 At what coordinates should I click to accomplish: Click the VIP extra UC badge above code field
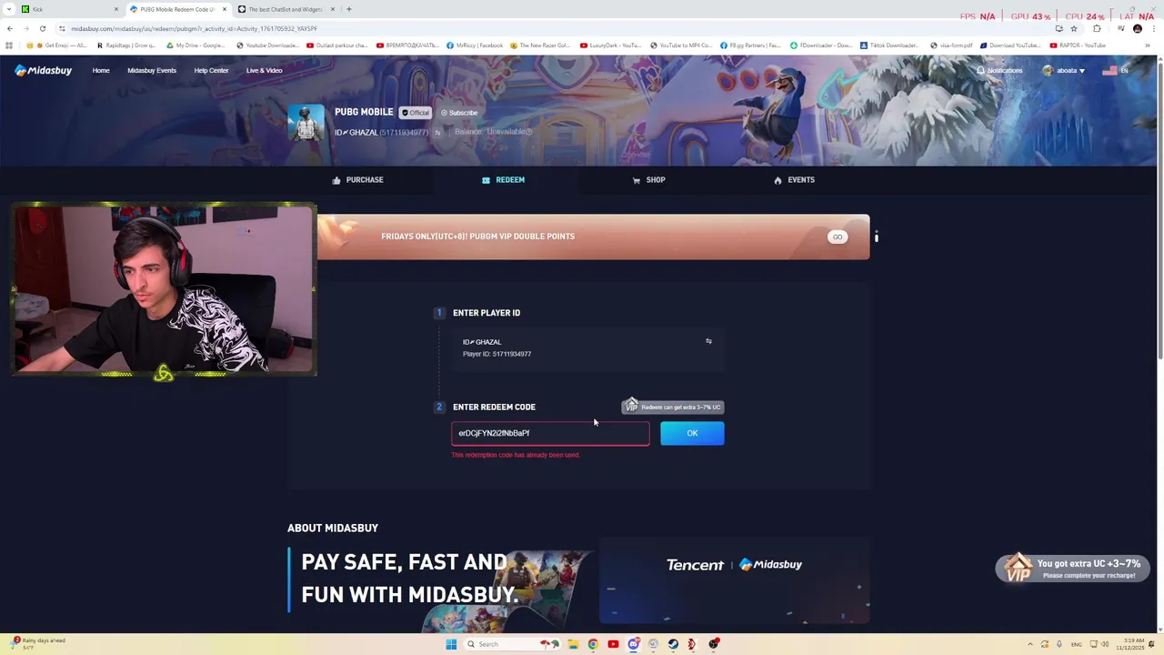[672, 406]
